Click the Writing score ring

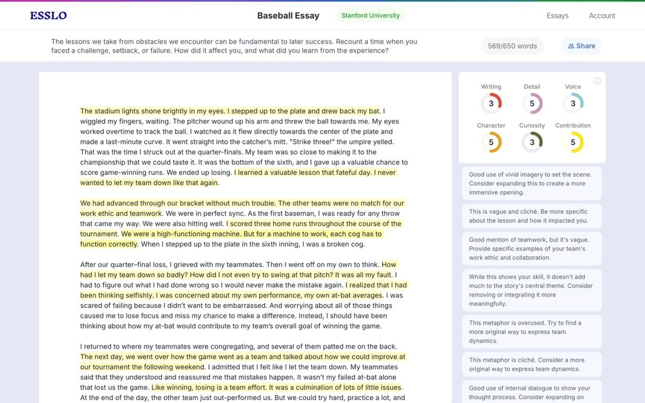coord(491,103)
